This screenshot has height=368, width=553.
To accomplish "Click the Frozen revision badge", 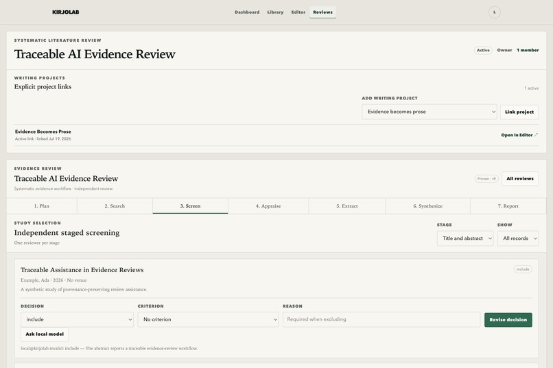I will click(486, 179).
